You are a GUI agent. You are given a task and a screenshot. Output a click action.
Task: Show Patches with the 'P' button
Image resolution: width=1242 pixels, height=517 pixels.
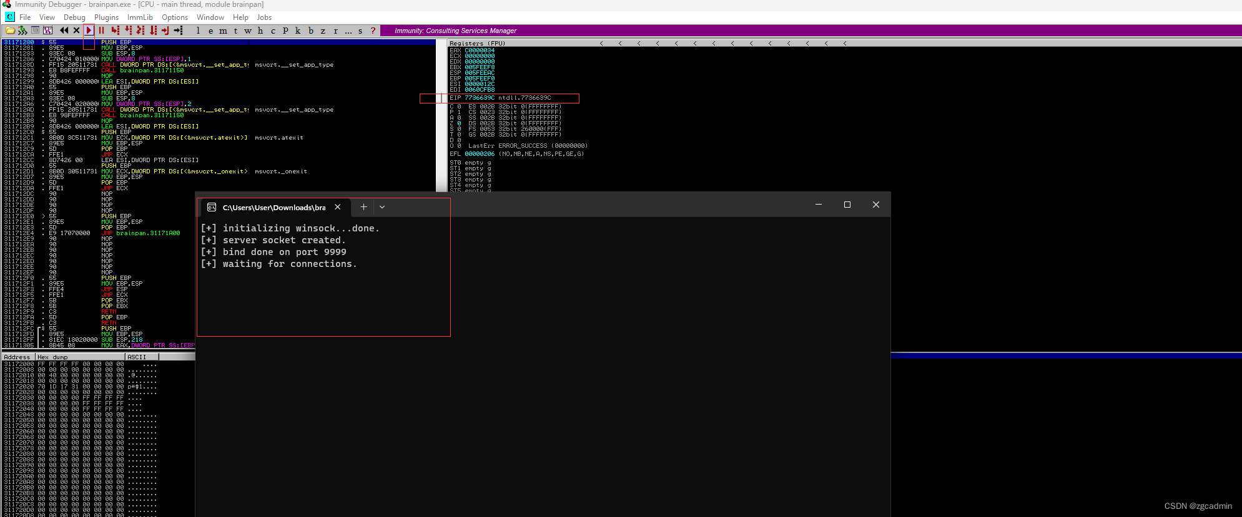(x=285, y=31)
